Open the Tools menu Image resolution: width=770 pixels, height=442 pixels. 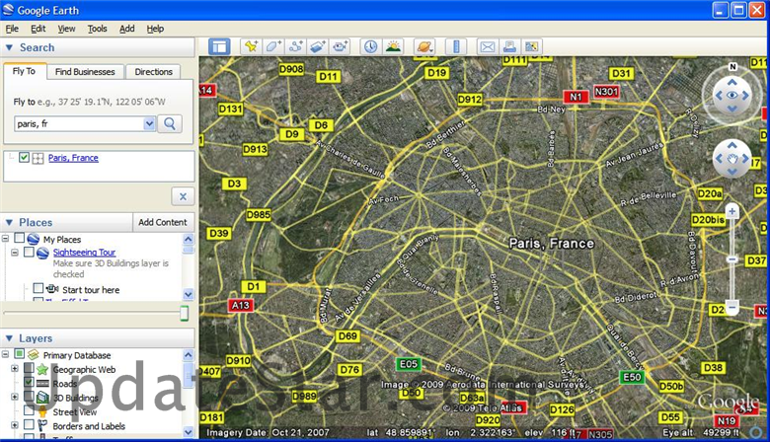(97, 29)
